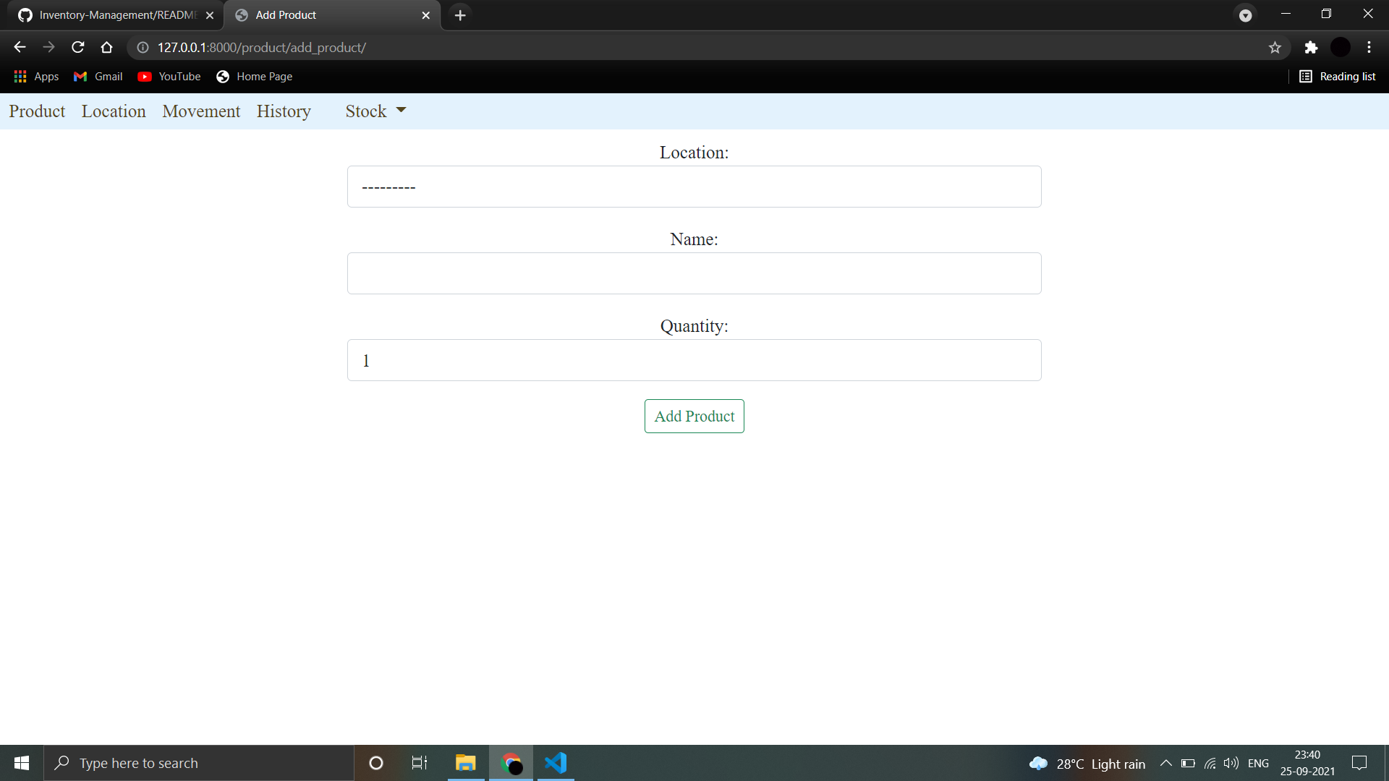Bookmark this page with the star icon
The width and height of the screenshot is (1389, 781).
(x=1275, y=47)
